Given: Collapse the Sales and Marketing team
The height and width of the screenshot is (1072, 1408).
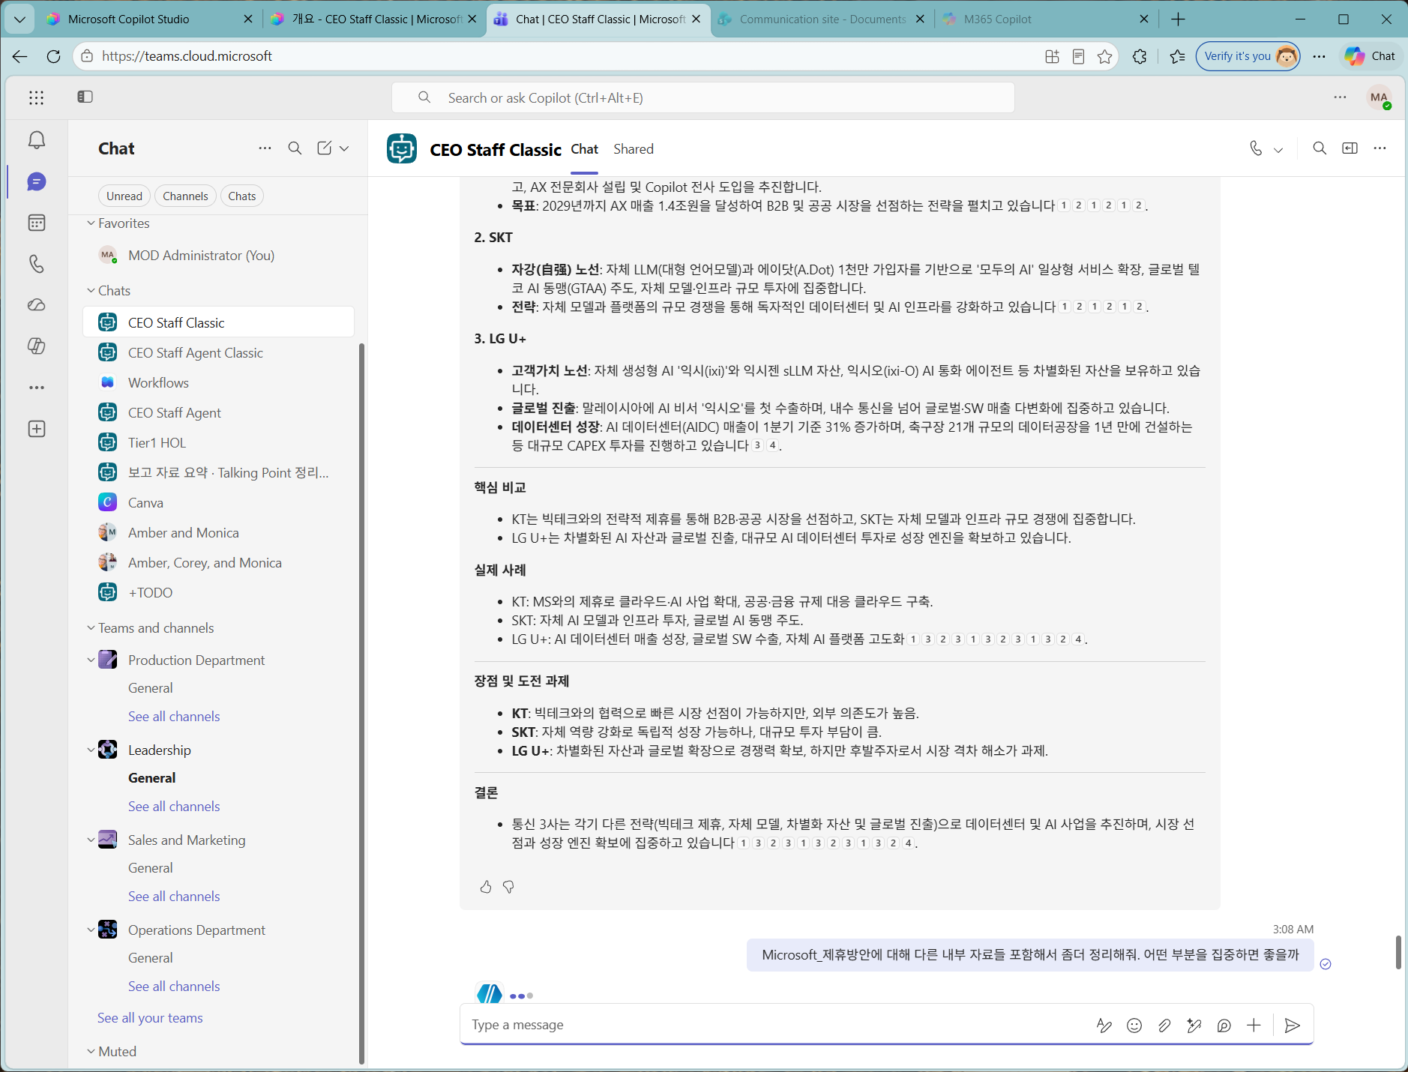Looking at the screenshot, I should click(91, 840).
